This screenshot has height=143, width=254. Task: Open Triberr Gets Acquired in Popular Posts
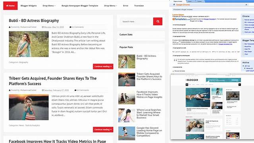149,76
